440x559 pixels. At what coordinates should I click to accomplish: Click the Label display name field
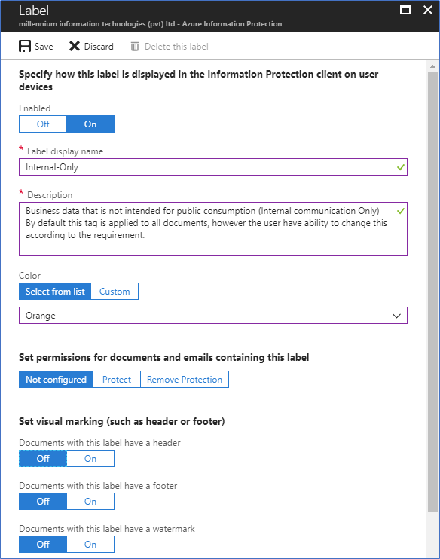(x=213, y=166)
